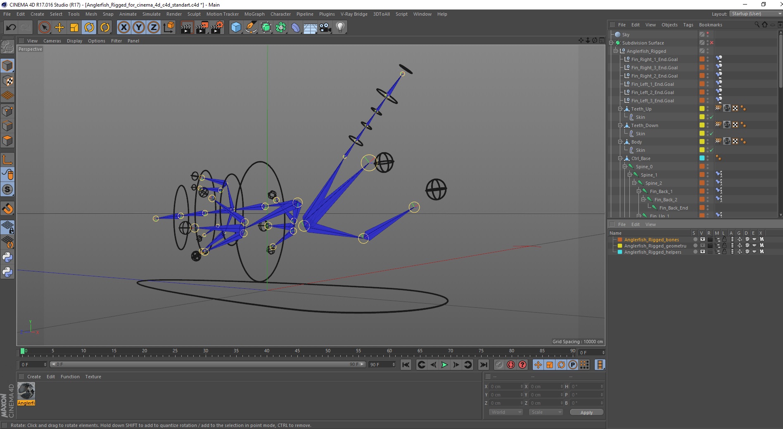Select Anglerfish_Rigged_helpers layer
783x429 pixels.
point(652,252)
